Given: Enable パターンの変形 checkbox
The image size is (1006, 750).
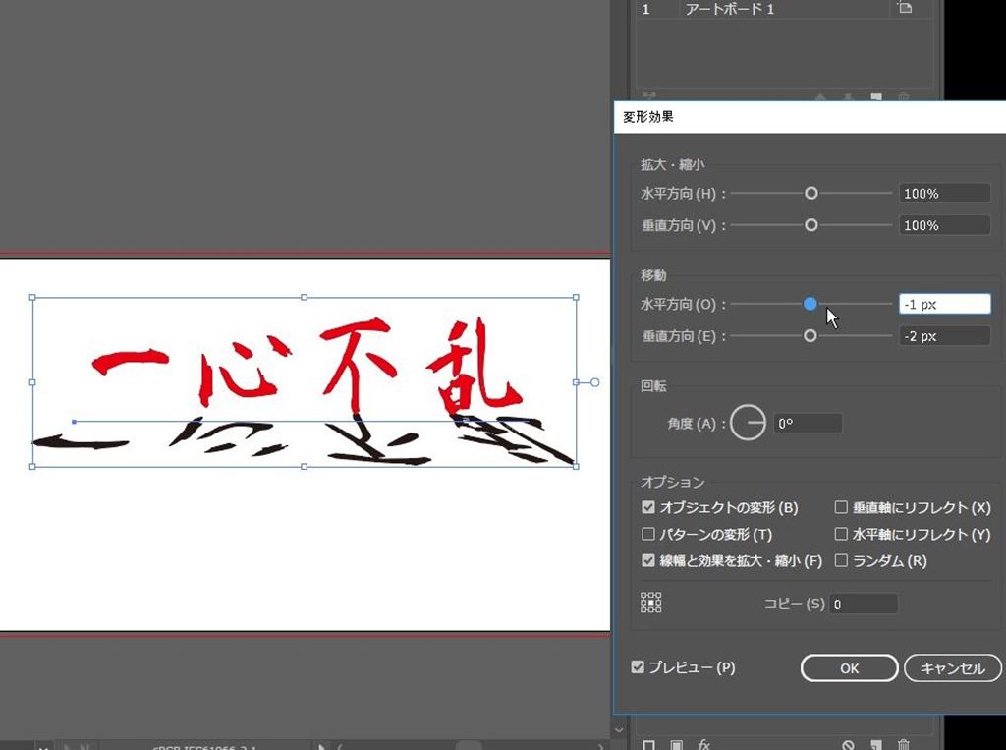Looking at the screenshot, I should 648,535.
